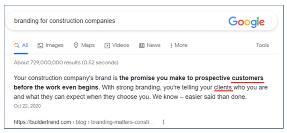Switch to the Images tab
Screen dimensions: 287x133
click(x=51, y=45)
